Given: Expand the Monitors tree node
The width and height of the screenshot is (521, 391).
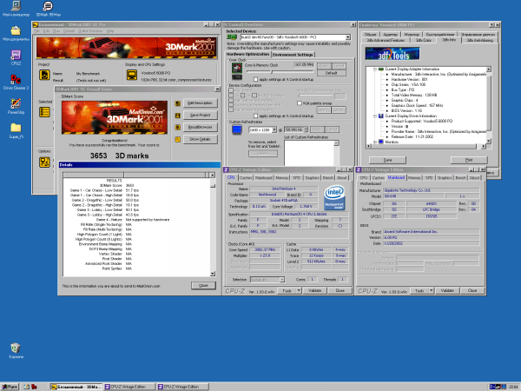Looking at the screenshot, I should click(x=374, y=142).
